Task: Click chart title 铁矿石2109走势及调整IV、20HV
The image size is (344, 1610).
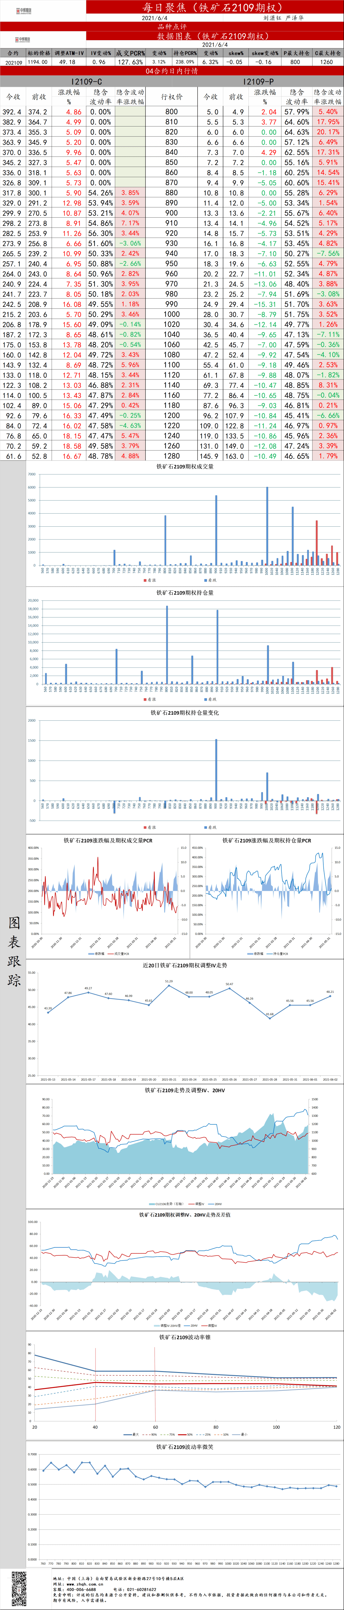Action: (185, 1091)
